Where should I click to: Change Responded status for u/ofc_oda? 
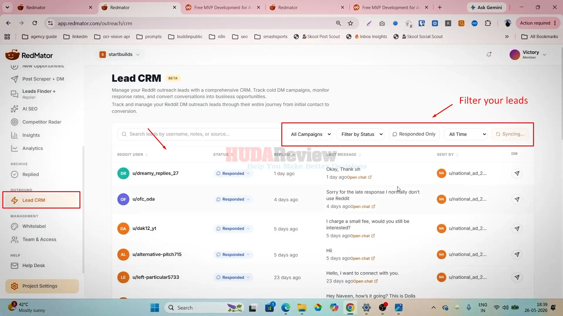pos(233,199)
